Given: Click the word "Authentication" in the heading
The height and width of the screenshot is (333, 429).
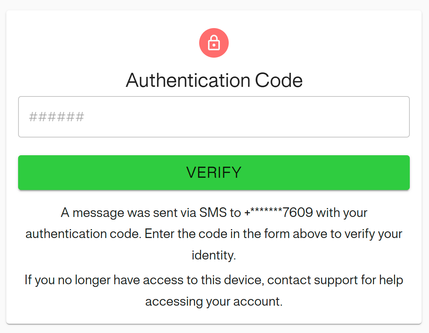Looking at the screenshot, I should click(188, 80).
